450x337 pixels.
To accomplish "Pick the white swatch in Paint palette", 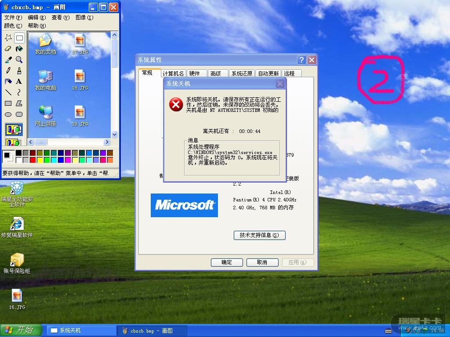I will (18, 160).
